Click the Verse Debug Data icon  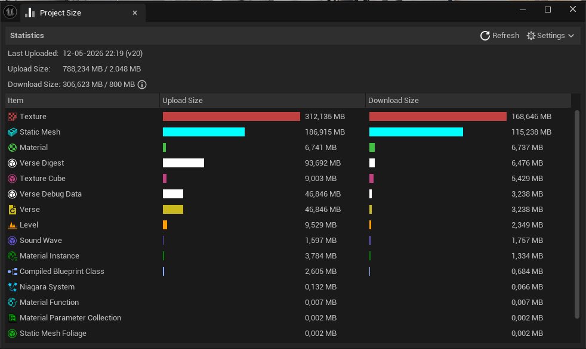coord(13,194)
